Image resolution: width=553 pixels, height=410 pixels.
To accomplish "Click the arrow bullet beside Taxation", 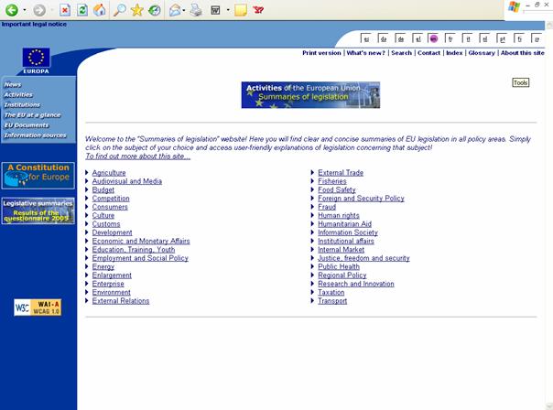I will pos(312,292).
